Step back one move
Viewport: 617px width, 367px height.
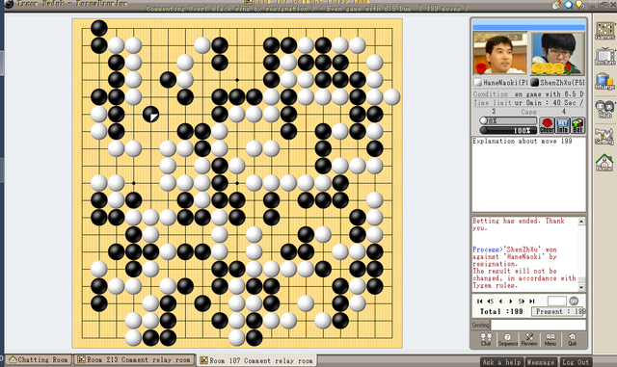tap(500, 301)
